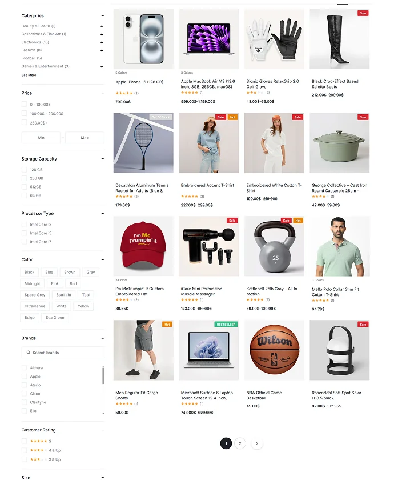Open the Apple iPhone 16 product link

[139, 82]
